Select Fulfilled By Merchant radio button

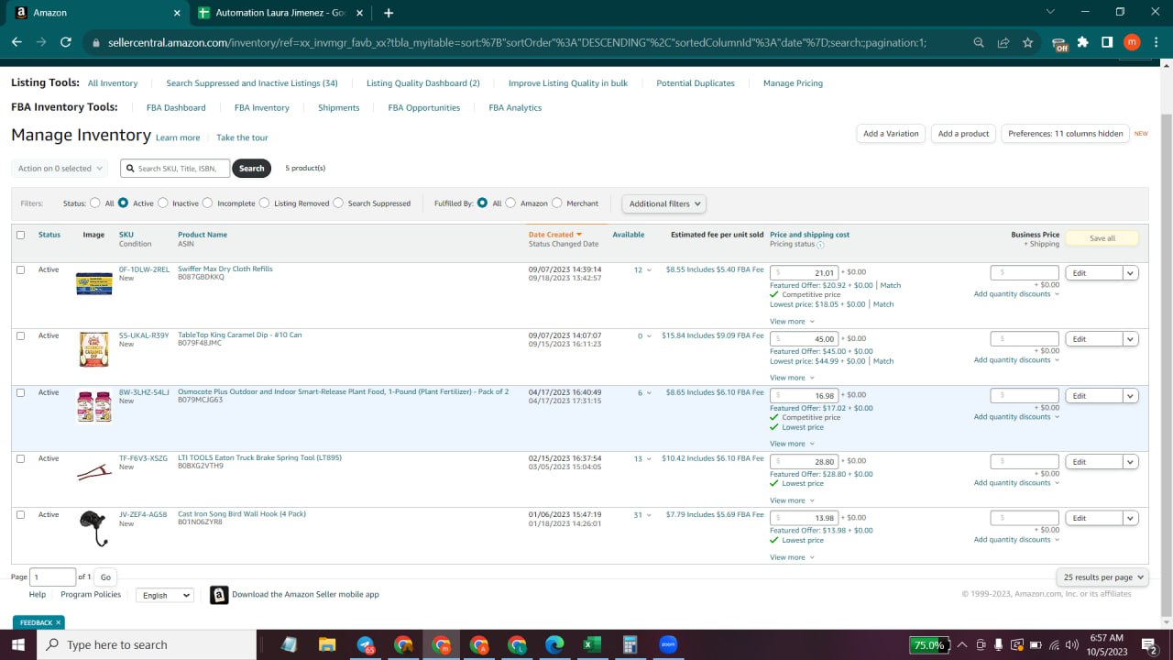click(557, 203)
